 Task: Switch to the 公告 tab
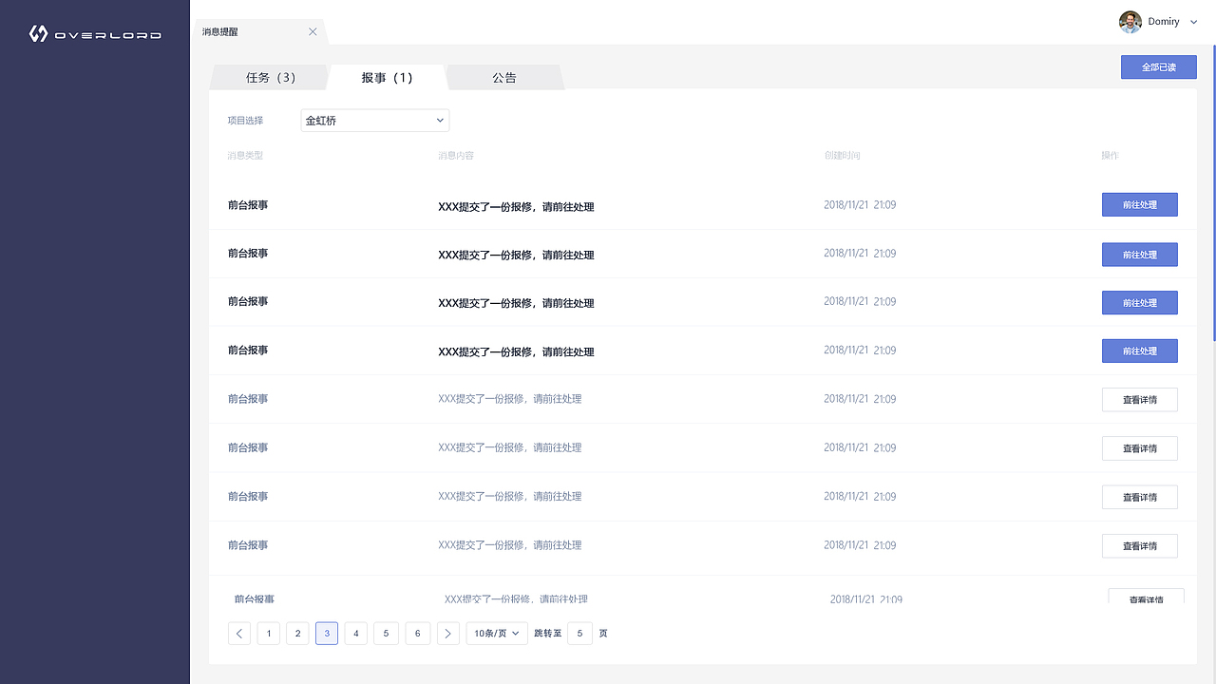(504, 78)
